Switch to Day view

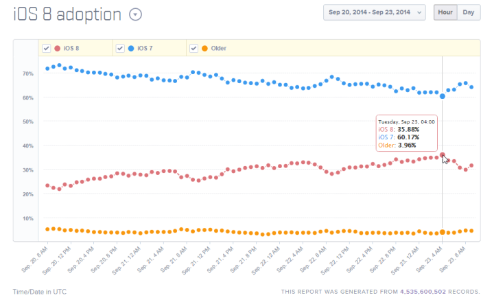click(468, 12)
